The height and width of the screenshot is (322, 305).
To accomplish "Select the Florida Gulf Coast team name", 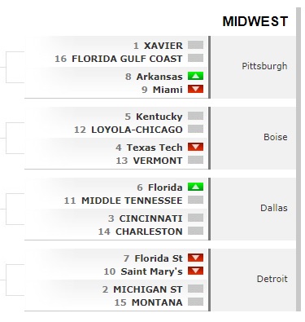I will click(x=127, y=59).
